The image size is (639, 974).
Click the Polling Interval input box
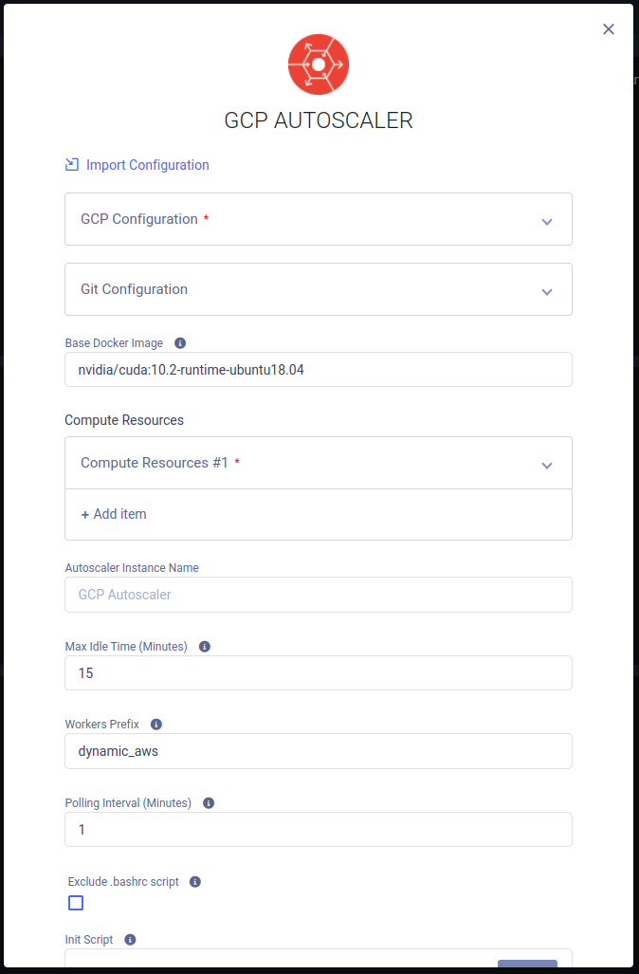(319, 830)
